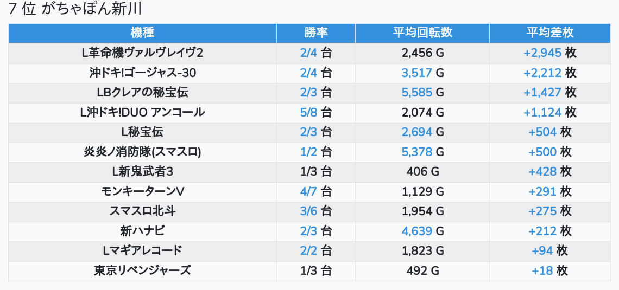The width and height of the screenshot is (619, 290).
Task: Select 炎炎ノ消防隊(スマスロ) in the table
Action: click(x=142, y=152)
